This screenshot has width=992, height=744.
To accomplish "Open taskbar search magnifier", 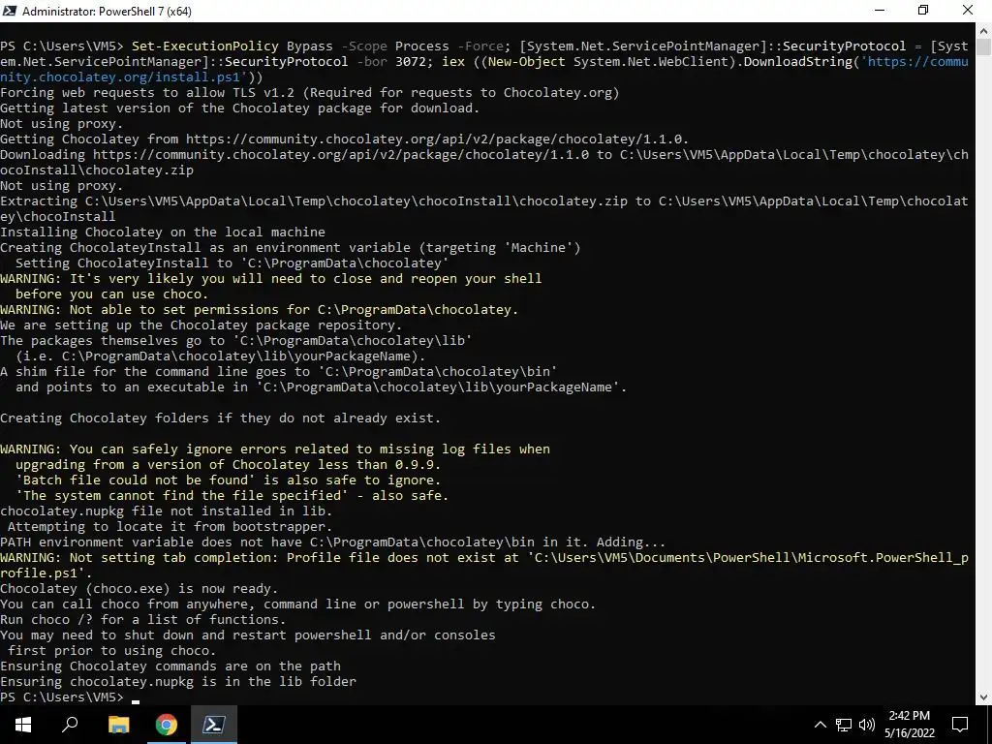I will click(70, 725).
